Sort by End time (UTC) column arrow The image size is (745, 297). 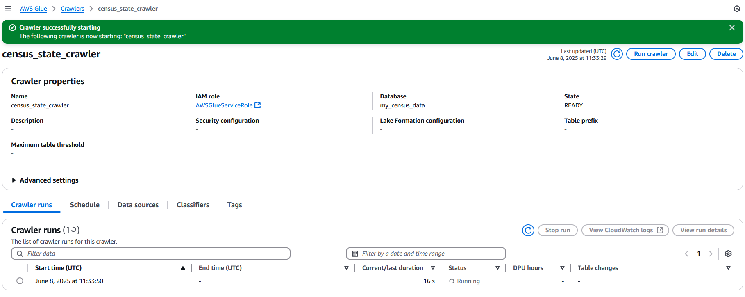(x=346, y=268)
